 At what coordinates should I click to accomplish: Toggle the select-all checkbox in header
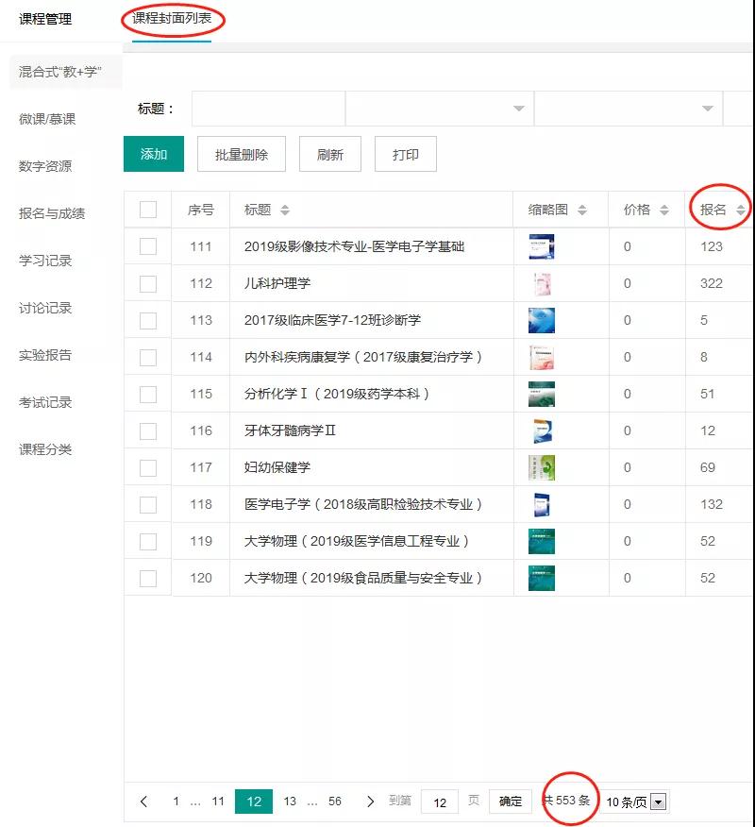pyautogui.click(x=148, y=210)
